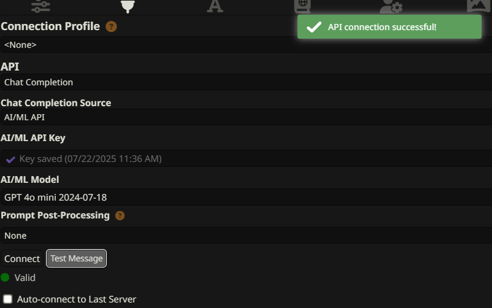Viewport: 492px width, 308px height.
Task: Click the API Connections plug icon
Action: point(128,6)
